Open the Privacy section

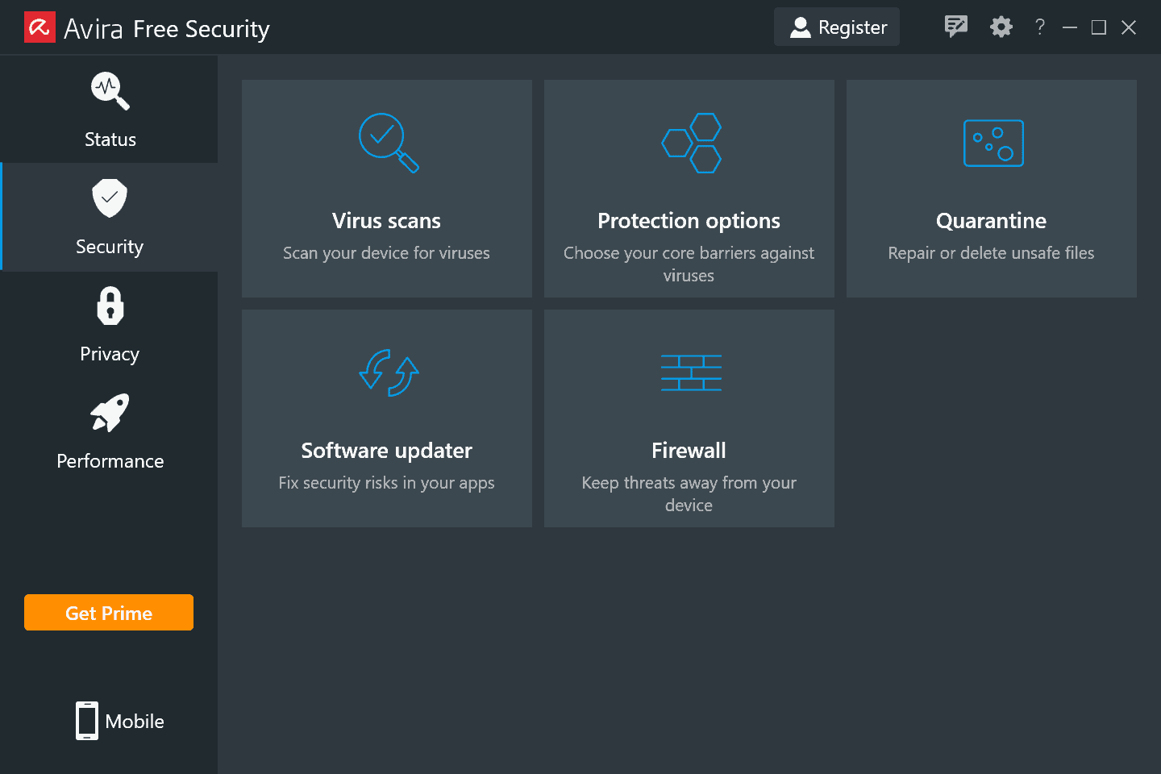point(110,353)
